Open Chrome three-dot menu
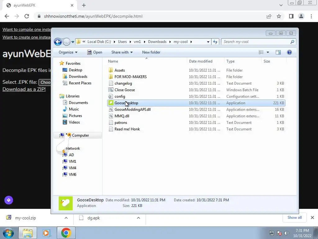318x239 pixels. point(311,16)
